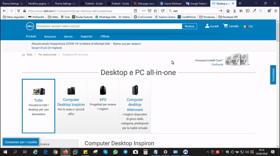280x156 pixels.
Task: Select Italian flag ITA region
Action: click(x=248, y=26)
